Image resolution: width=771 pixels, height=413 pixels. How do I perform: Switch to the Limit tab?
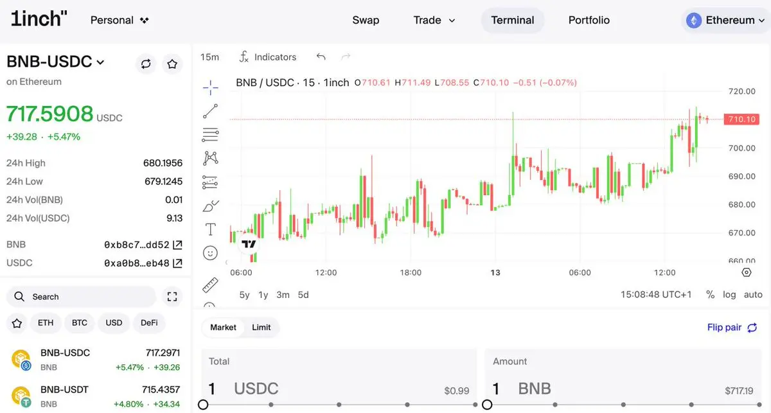pyautogui.click(x=261, y=328)
